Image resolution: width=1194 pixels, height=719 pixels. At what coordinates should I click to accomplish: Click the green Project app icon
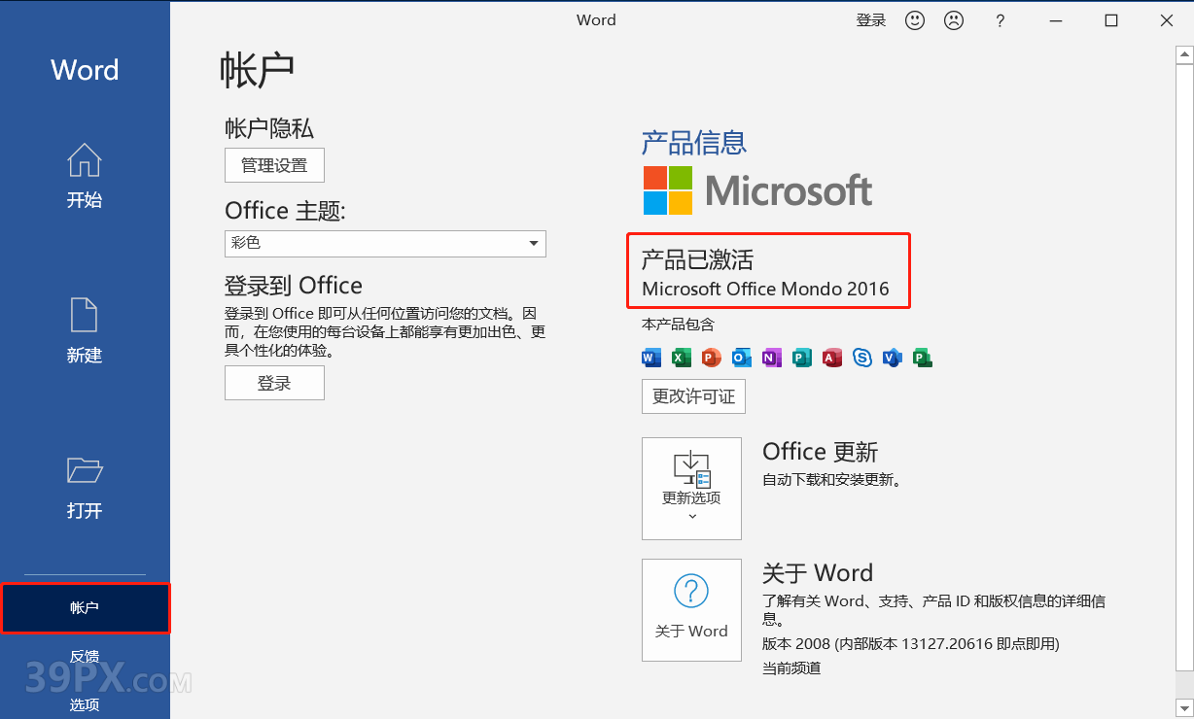[x=923, y=358]
